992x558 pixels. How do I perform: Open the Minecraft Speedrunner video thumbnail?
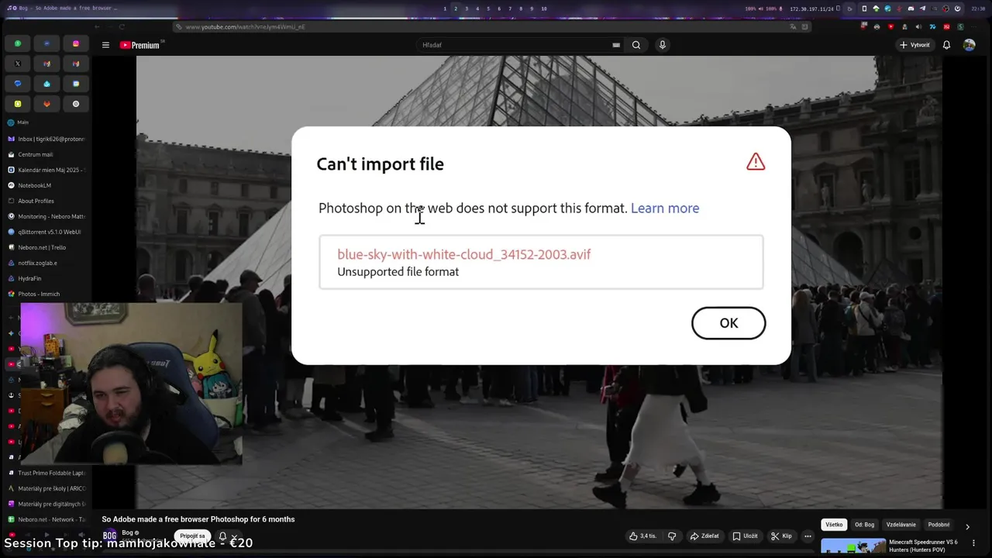pyautogui.click(x=853, y=546)
